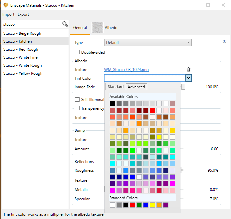
Task: Click the Roughness 95.0% value
Action: click(x=213, y=170)
